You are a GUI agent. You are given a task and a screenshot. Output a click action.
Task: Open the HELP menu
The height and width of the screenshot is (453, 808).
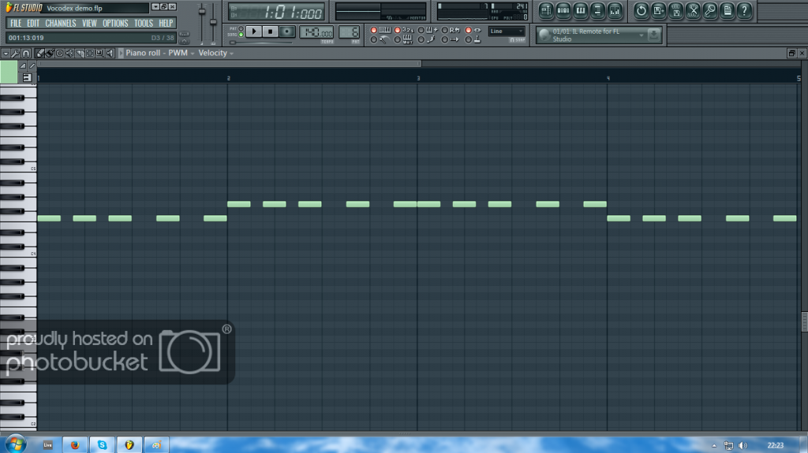166,23
